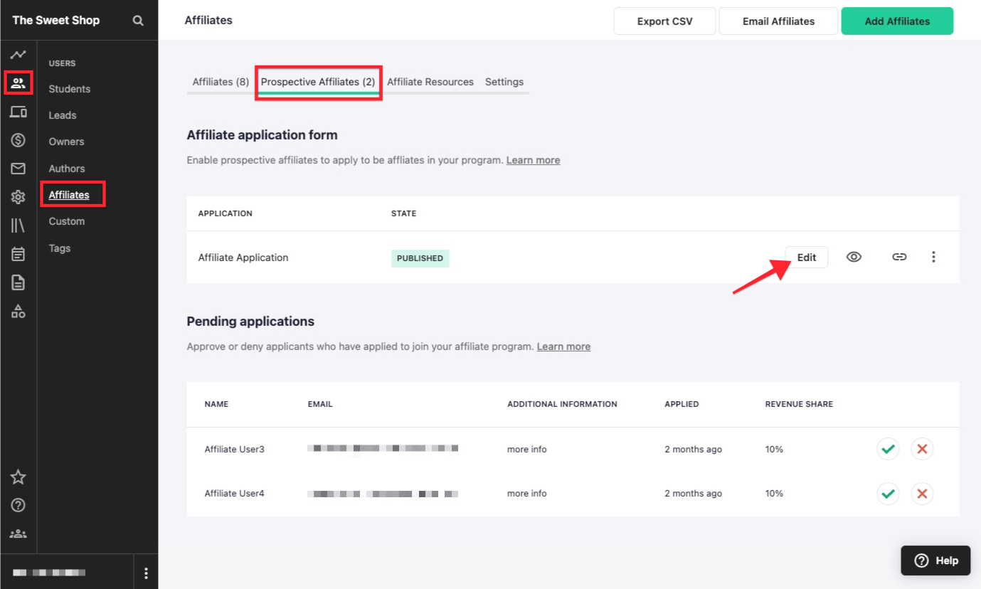The height and width of the screenshot is (589, 981).
Task: Open the Site devices icon in sidebar
Action: (x=18, y=112)
